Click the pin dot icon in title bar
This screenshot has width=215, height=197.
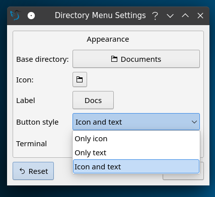pyautogui.click(x=31, y=16)
